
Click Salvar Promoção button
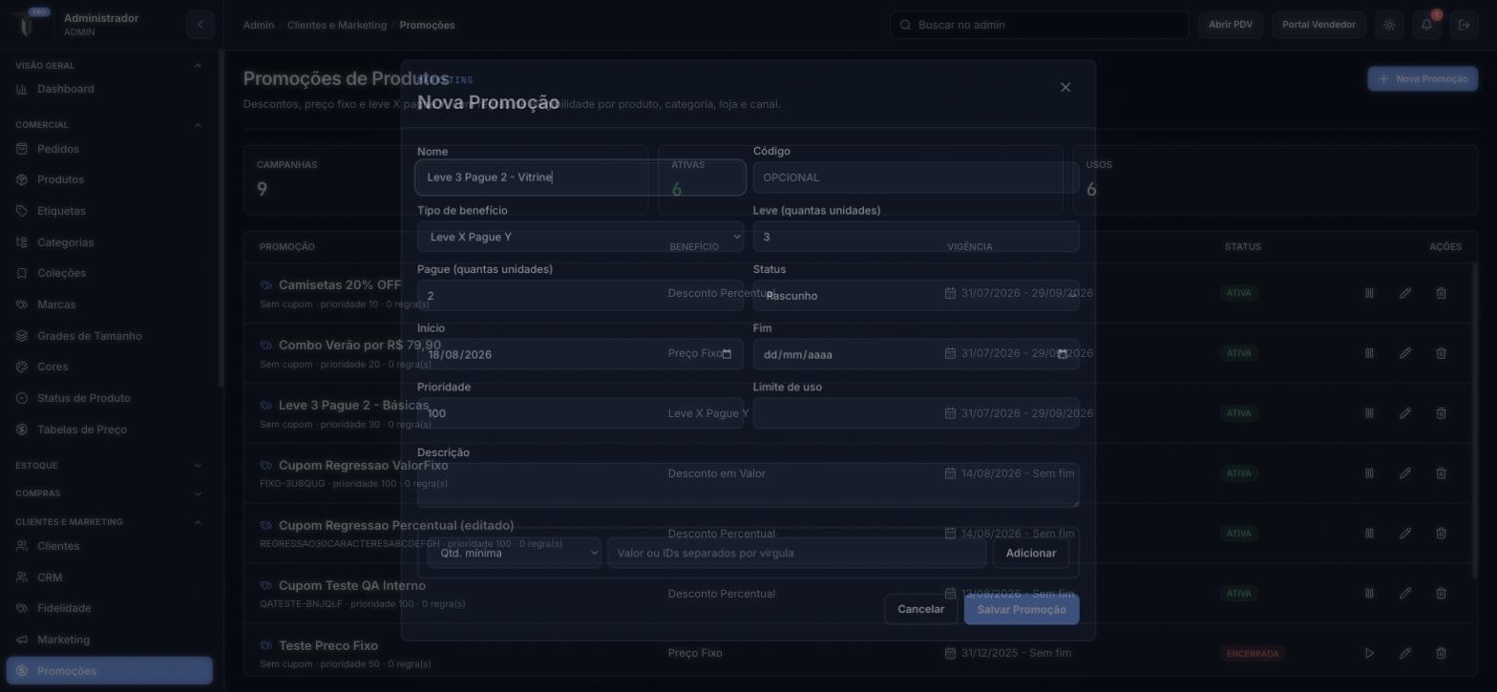coord(1022,609)
